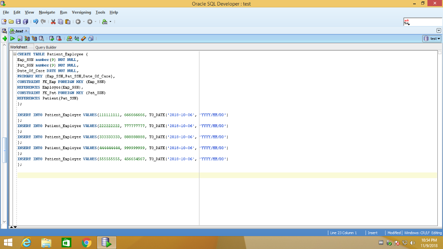Open the document list dropdown at the tab bar's right
443x249 pixels.
pyautogui.click(x=439, y=31)
